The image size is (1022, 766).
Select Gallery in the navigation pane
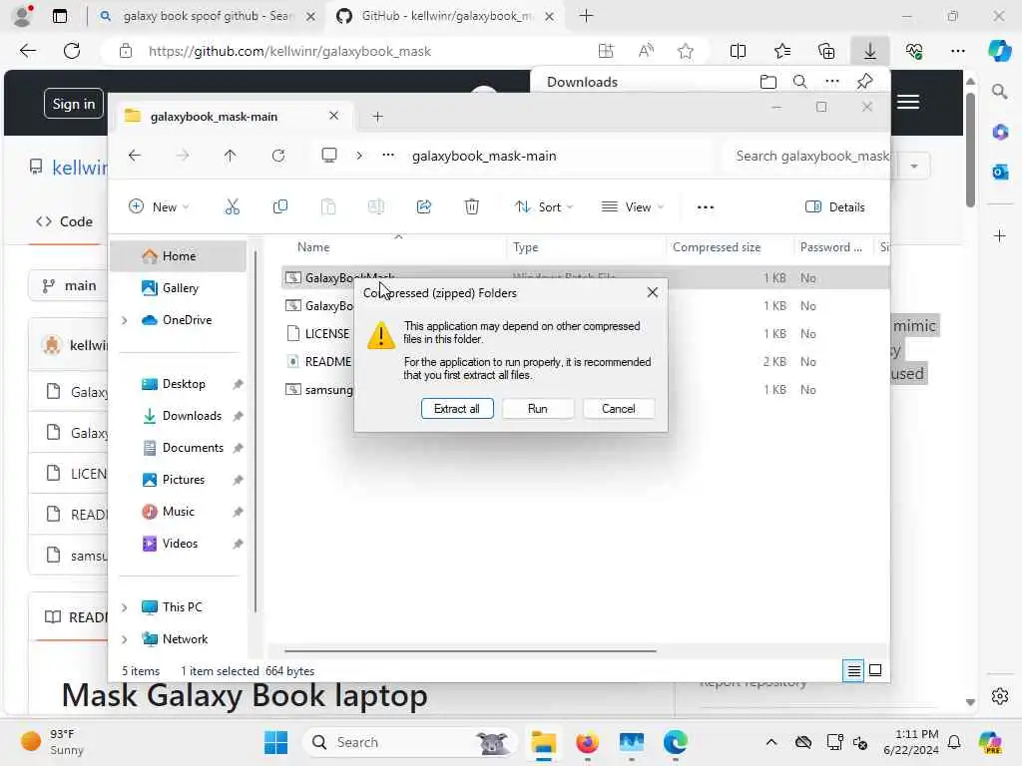coord(179,288)
